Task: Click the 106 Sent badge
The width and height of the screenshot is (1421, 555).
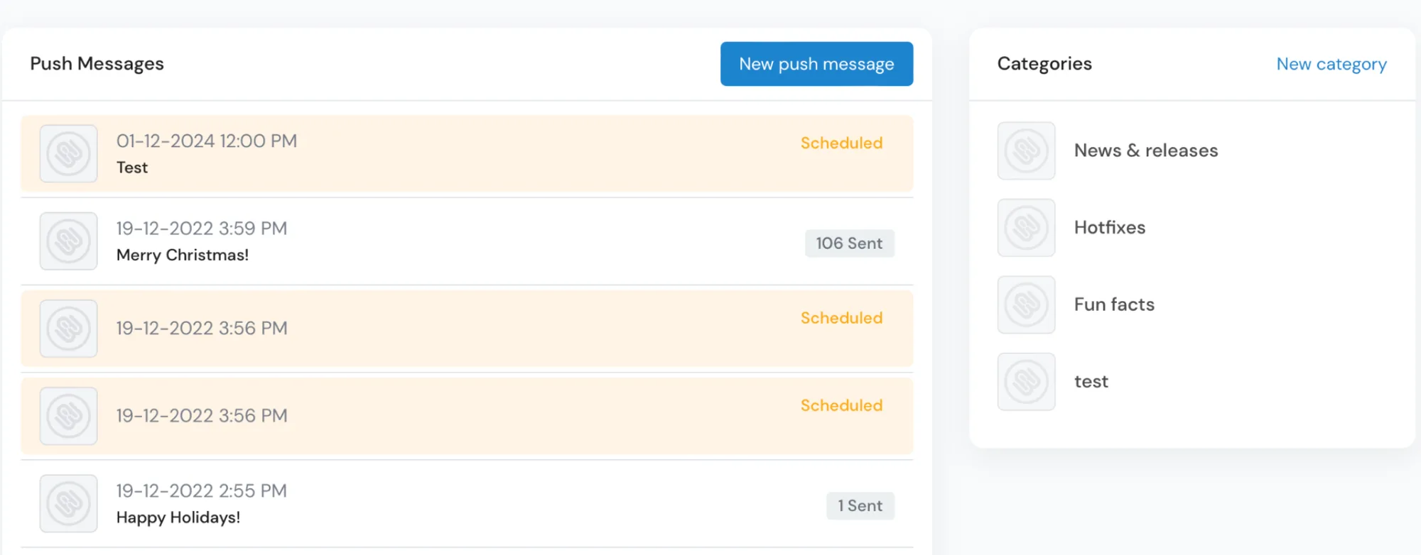Action: 850,243
